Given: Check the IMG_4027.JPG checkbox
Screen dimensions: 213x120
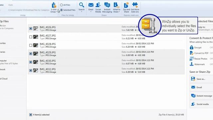Looking at the screenshot, I should point(31,37).
